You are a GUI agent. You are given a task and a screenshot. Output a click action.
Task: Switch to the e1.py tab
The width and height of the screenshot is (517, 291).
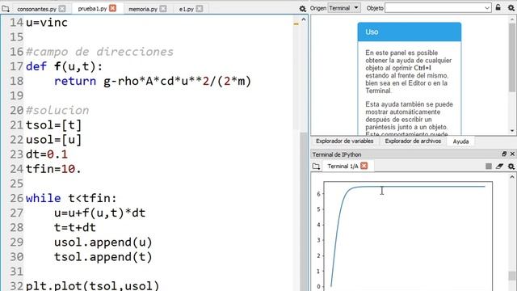(x=187, y=9)
